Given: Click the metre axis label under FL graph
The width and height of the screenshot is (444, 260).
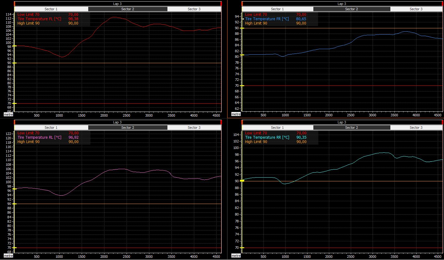Looking at the screenshot, I should click(8, 114).
